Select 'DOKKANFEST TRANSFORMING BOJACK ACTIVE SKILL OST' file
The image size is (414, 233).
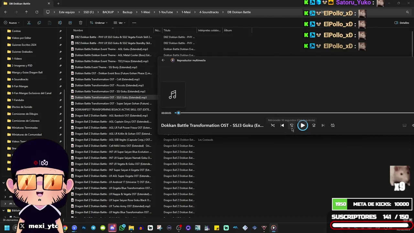(x=113, y=109)
